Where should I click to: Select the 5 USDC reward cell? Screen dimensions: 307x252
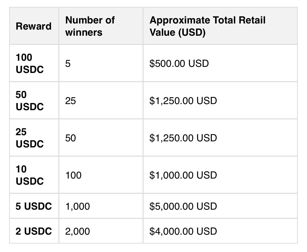34,206
